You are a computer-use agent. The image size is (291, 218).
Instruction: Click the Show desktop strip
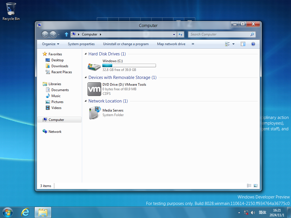pos(289,212)
